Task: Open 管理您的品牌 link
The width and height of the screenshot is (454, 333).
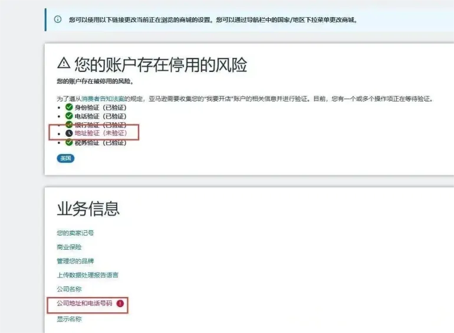Action: pos(75,261)
